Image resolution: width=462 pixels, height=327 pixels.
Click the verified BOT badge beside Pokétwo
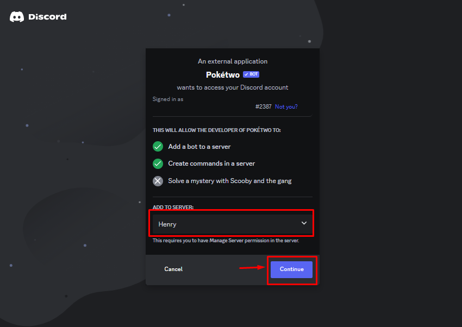point(251,74)
